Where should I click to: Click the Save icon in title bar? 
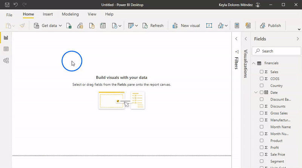7,5
